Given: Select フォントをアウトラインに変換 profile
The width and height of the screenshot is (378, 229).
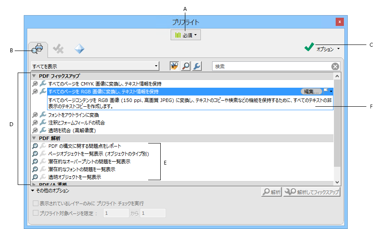Looking at the screenshot, I should [x=73, y=115].
